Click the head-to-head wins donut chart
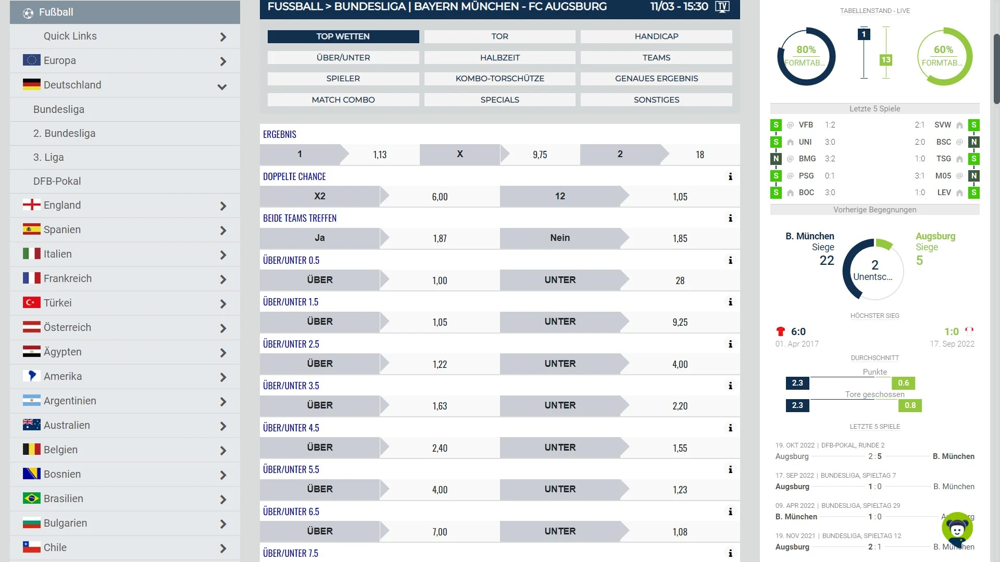Viewport: 1000px width, 562px height. coord(874,269)
